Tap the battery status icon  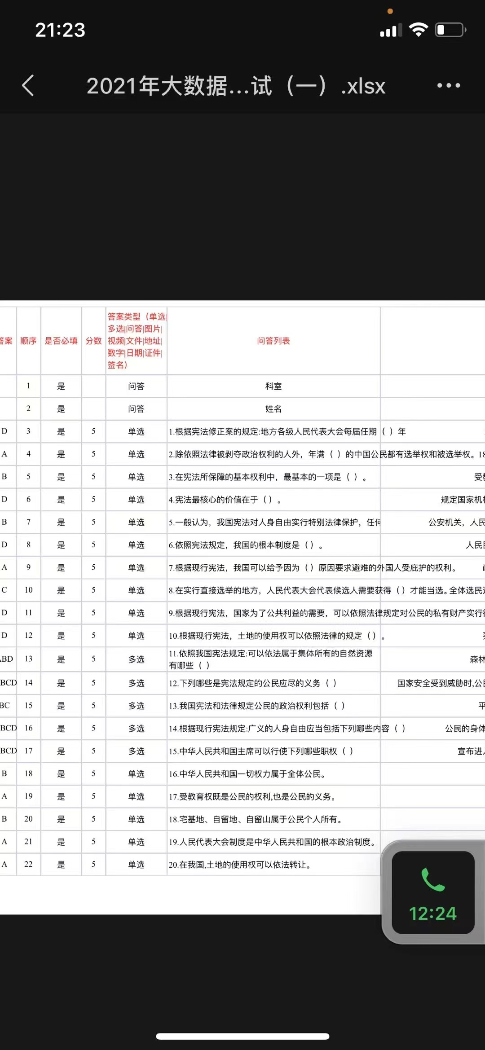click(451, 30)
